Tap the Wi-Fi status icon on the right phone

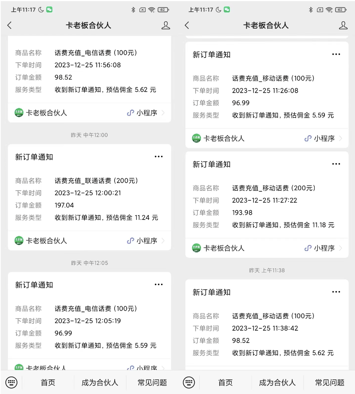(x=329, y=10)
